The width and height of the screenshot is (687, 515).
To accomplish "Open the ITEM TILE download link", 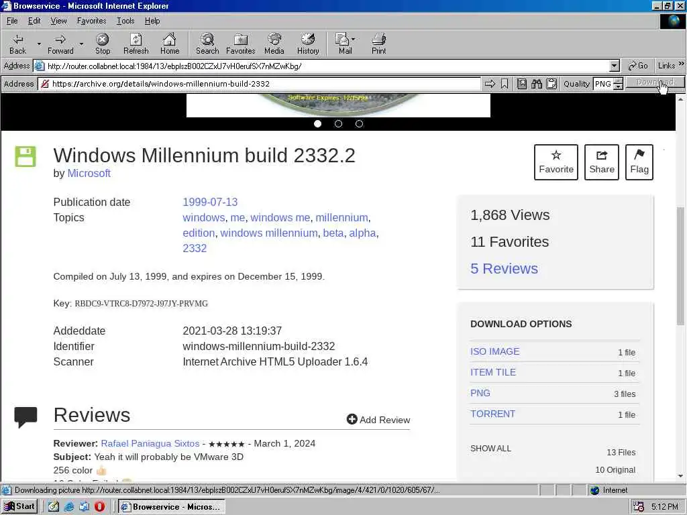I will coord(493,372).
